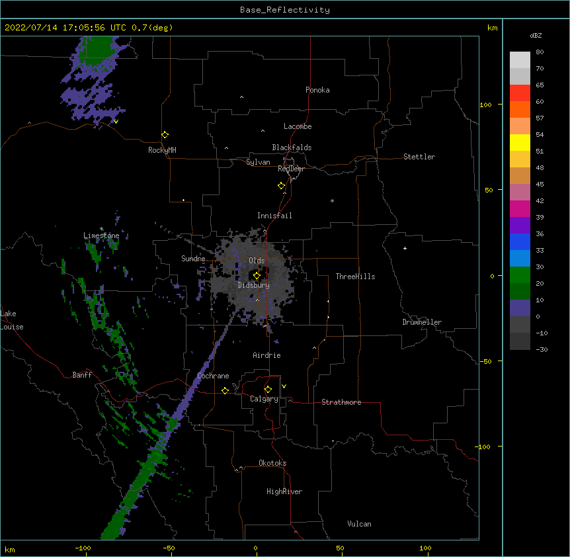This screenshot has height=557, width=570.
Task: Click the Olds city label
Action: pyautogui.click(x=257, y=261)
